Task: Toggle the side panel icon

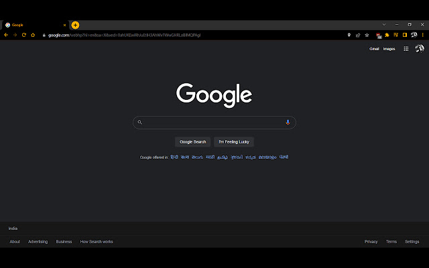Action: 405,35
